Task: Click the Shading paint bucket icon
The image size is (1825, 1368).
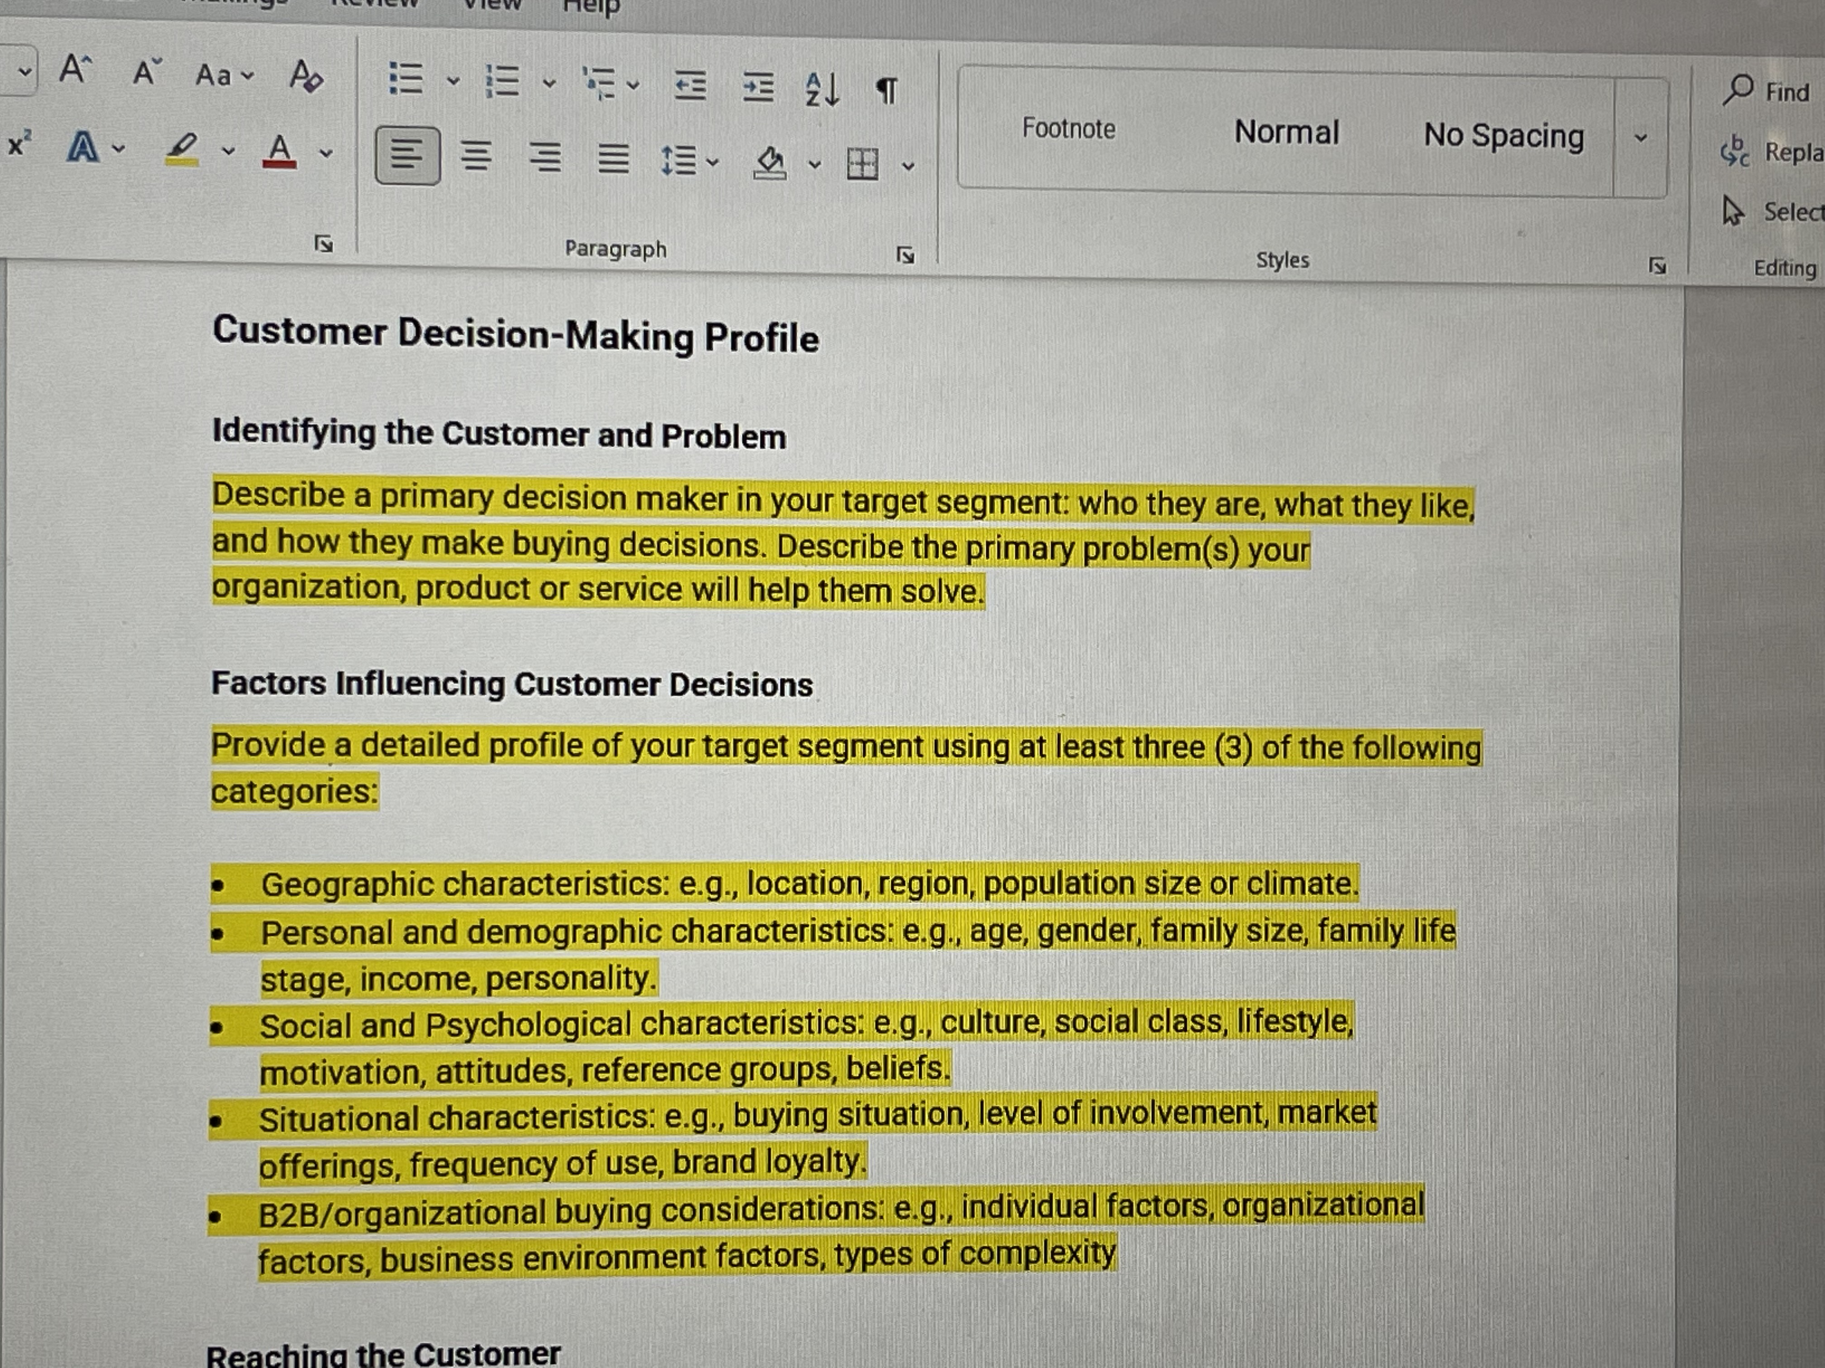Action: coord(770,162)
